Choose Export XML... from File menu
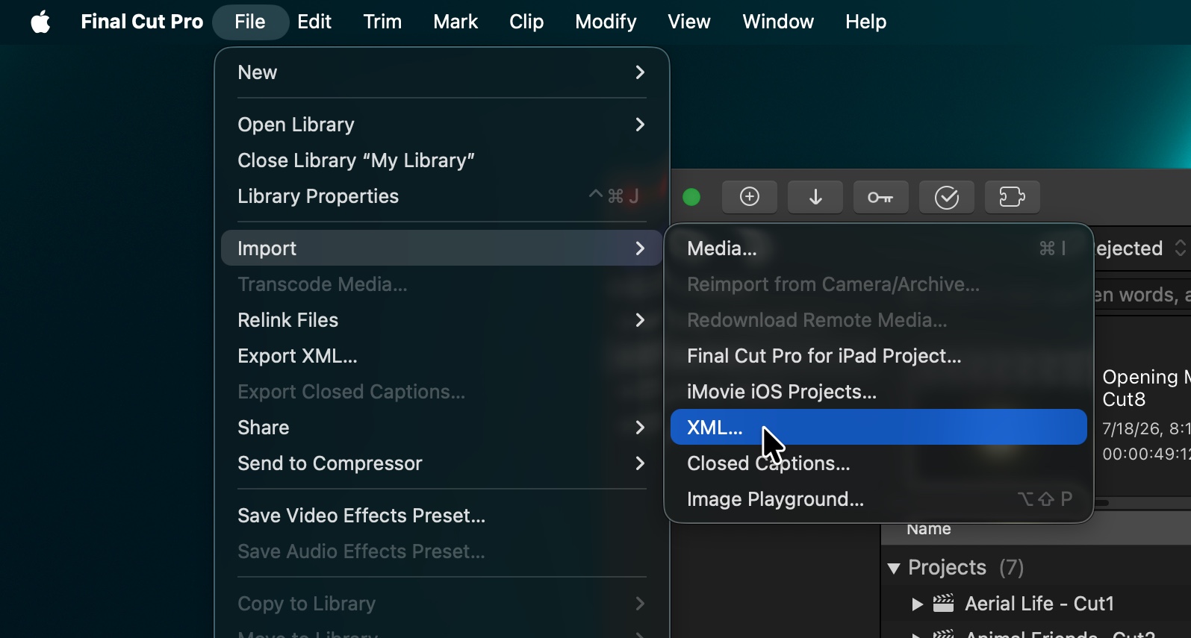Viewport: 1191px width, 638px height. [442, 356]
